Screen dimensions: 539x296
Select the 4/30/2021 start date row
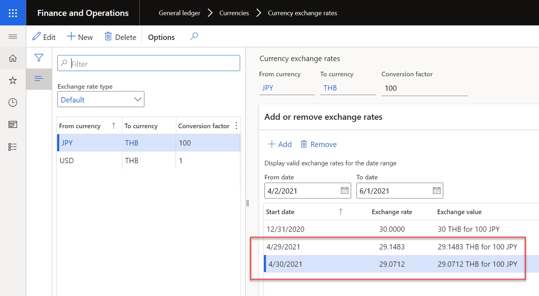[401, 264]
